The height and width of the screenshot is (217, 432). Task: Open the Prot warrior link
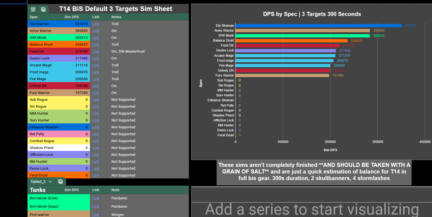click(96, 215)
